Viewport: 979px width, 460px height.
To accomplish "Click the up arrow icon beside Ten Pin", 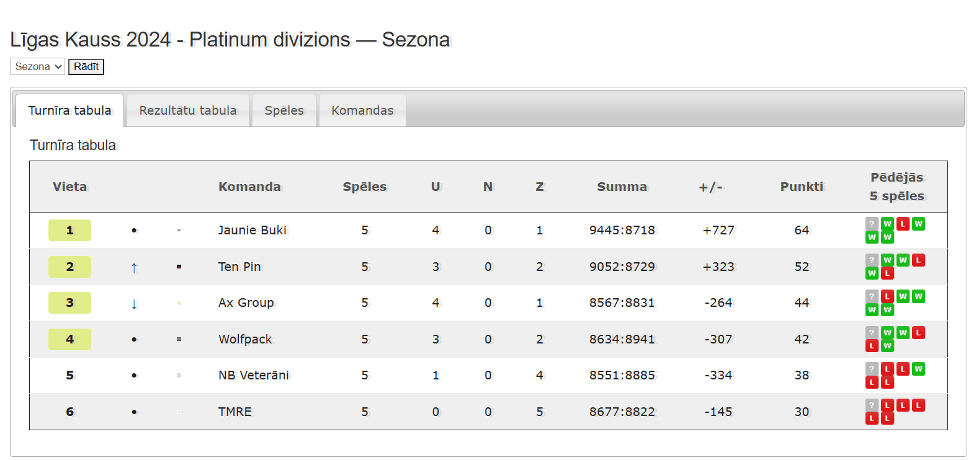I will pyautogui.click(x=134, y=268).
